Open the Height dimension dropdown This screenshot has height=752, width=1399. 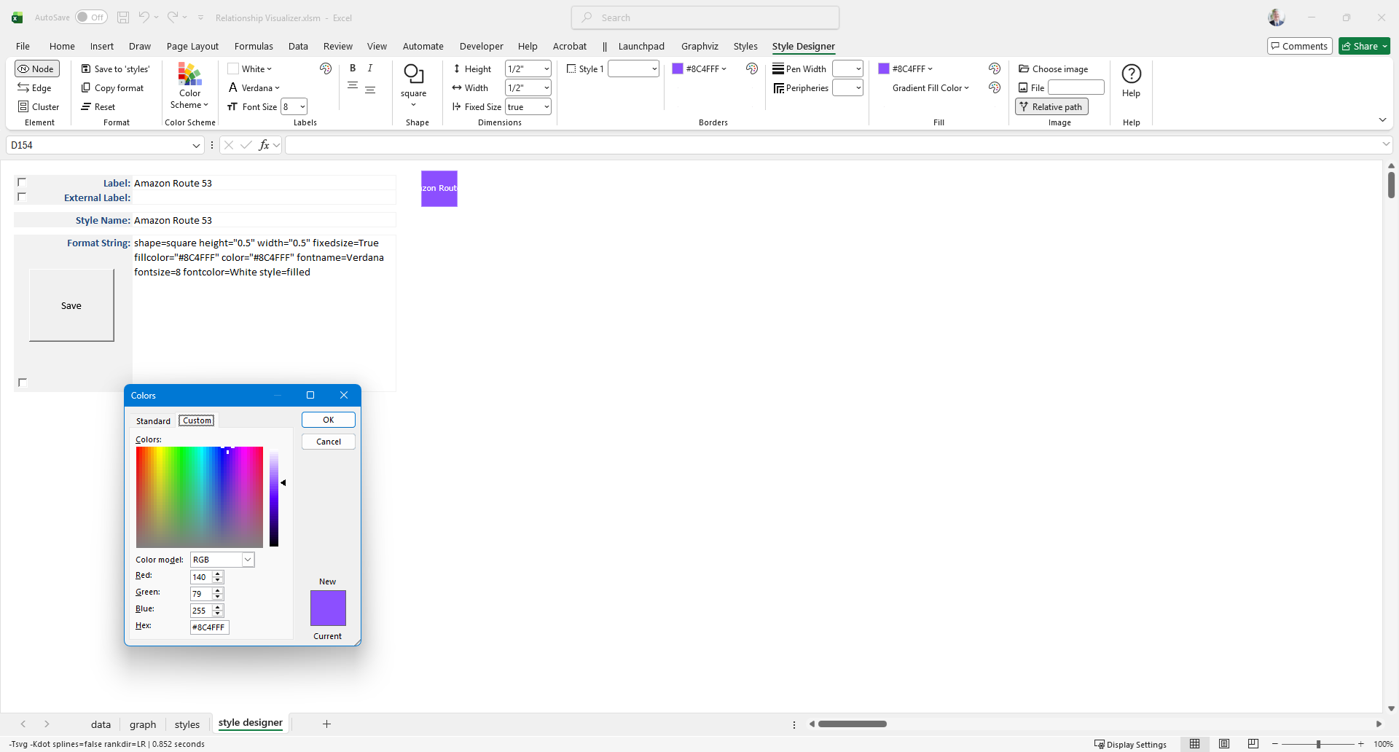[x=546, y=69]
